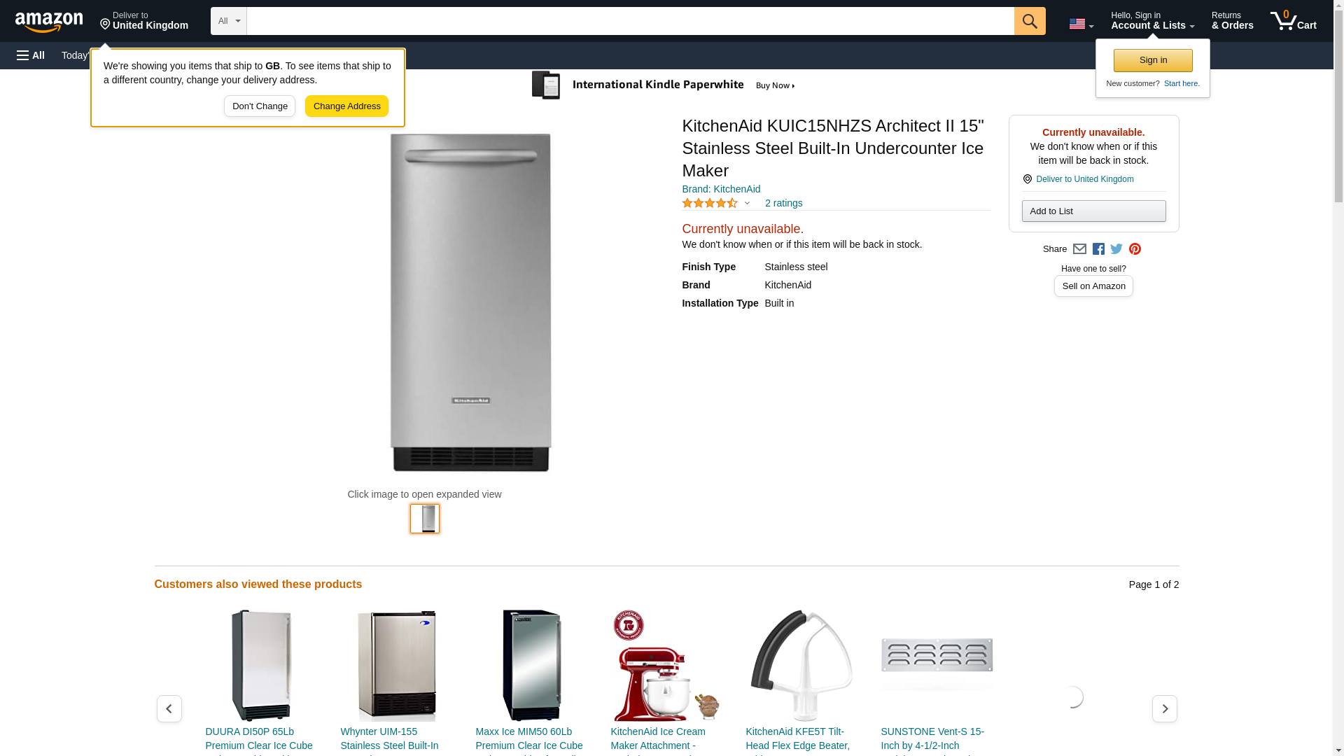Open Returns & Orders
The width and height of the screenshot is (1344, 756).
[1232, 21]
